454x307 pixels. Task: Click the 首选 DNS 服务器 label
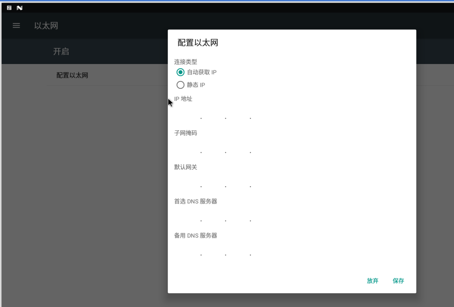click(x=196, y=202)
